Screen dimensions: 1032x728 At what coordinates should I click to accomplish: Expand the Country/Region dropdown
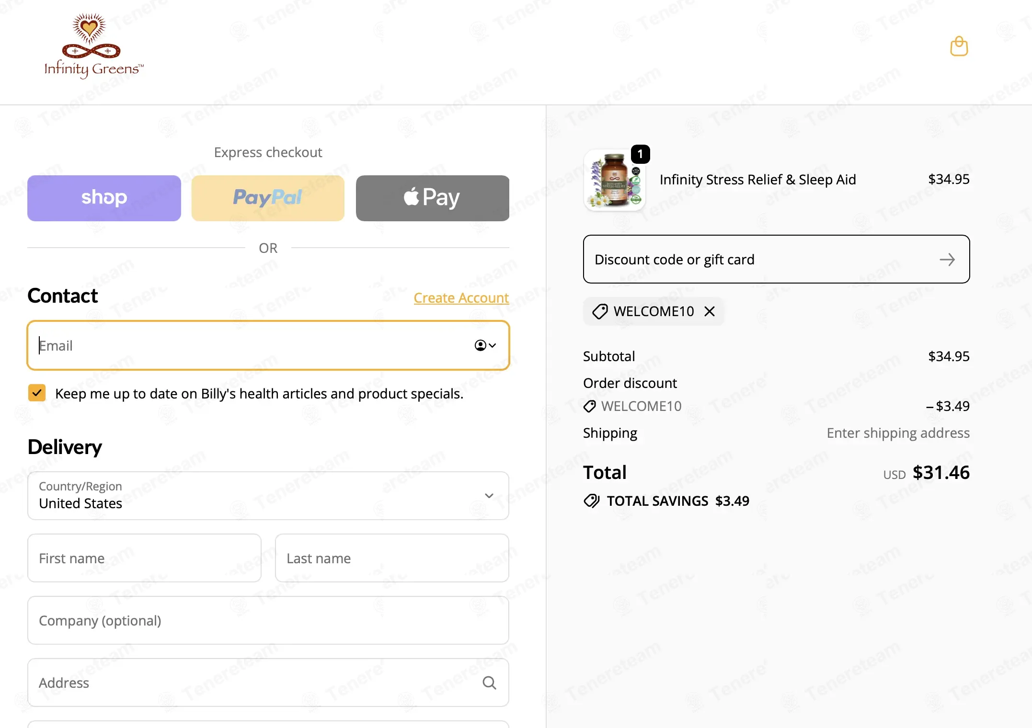(268, 496)
